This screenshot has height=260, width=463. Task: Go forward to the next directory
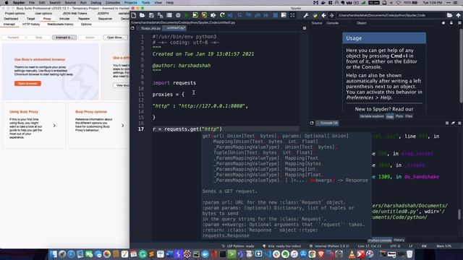[331, 15]
